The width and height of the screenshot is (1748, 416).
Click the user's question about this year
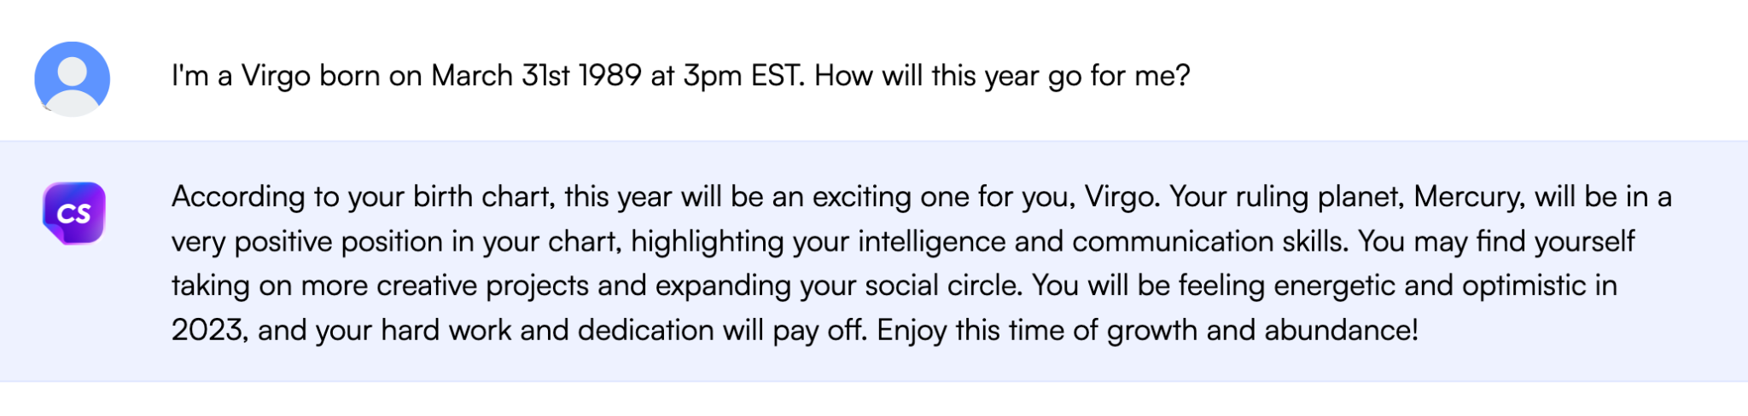click(680, 77)
